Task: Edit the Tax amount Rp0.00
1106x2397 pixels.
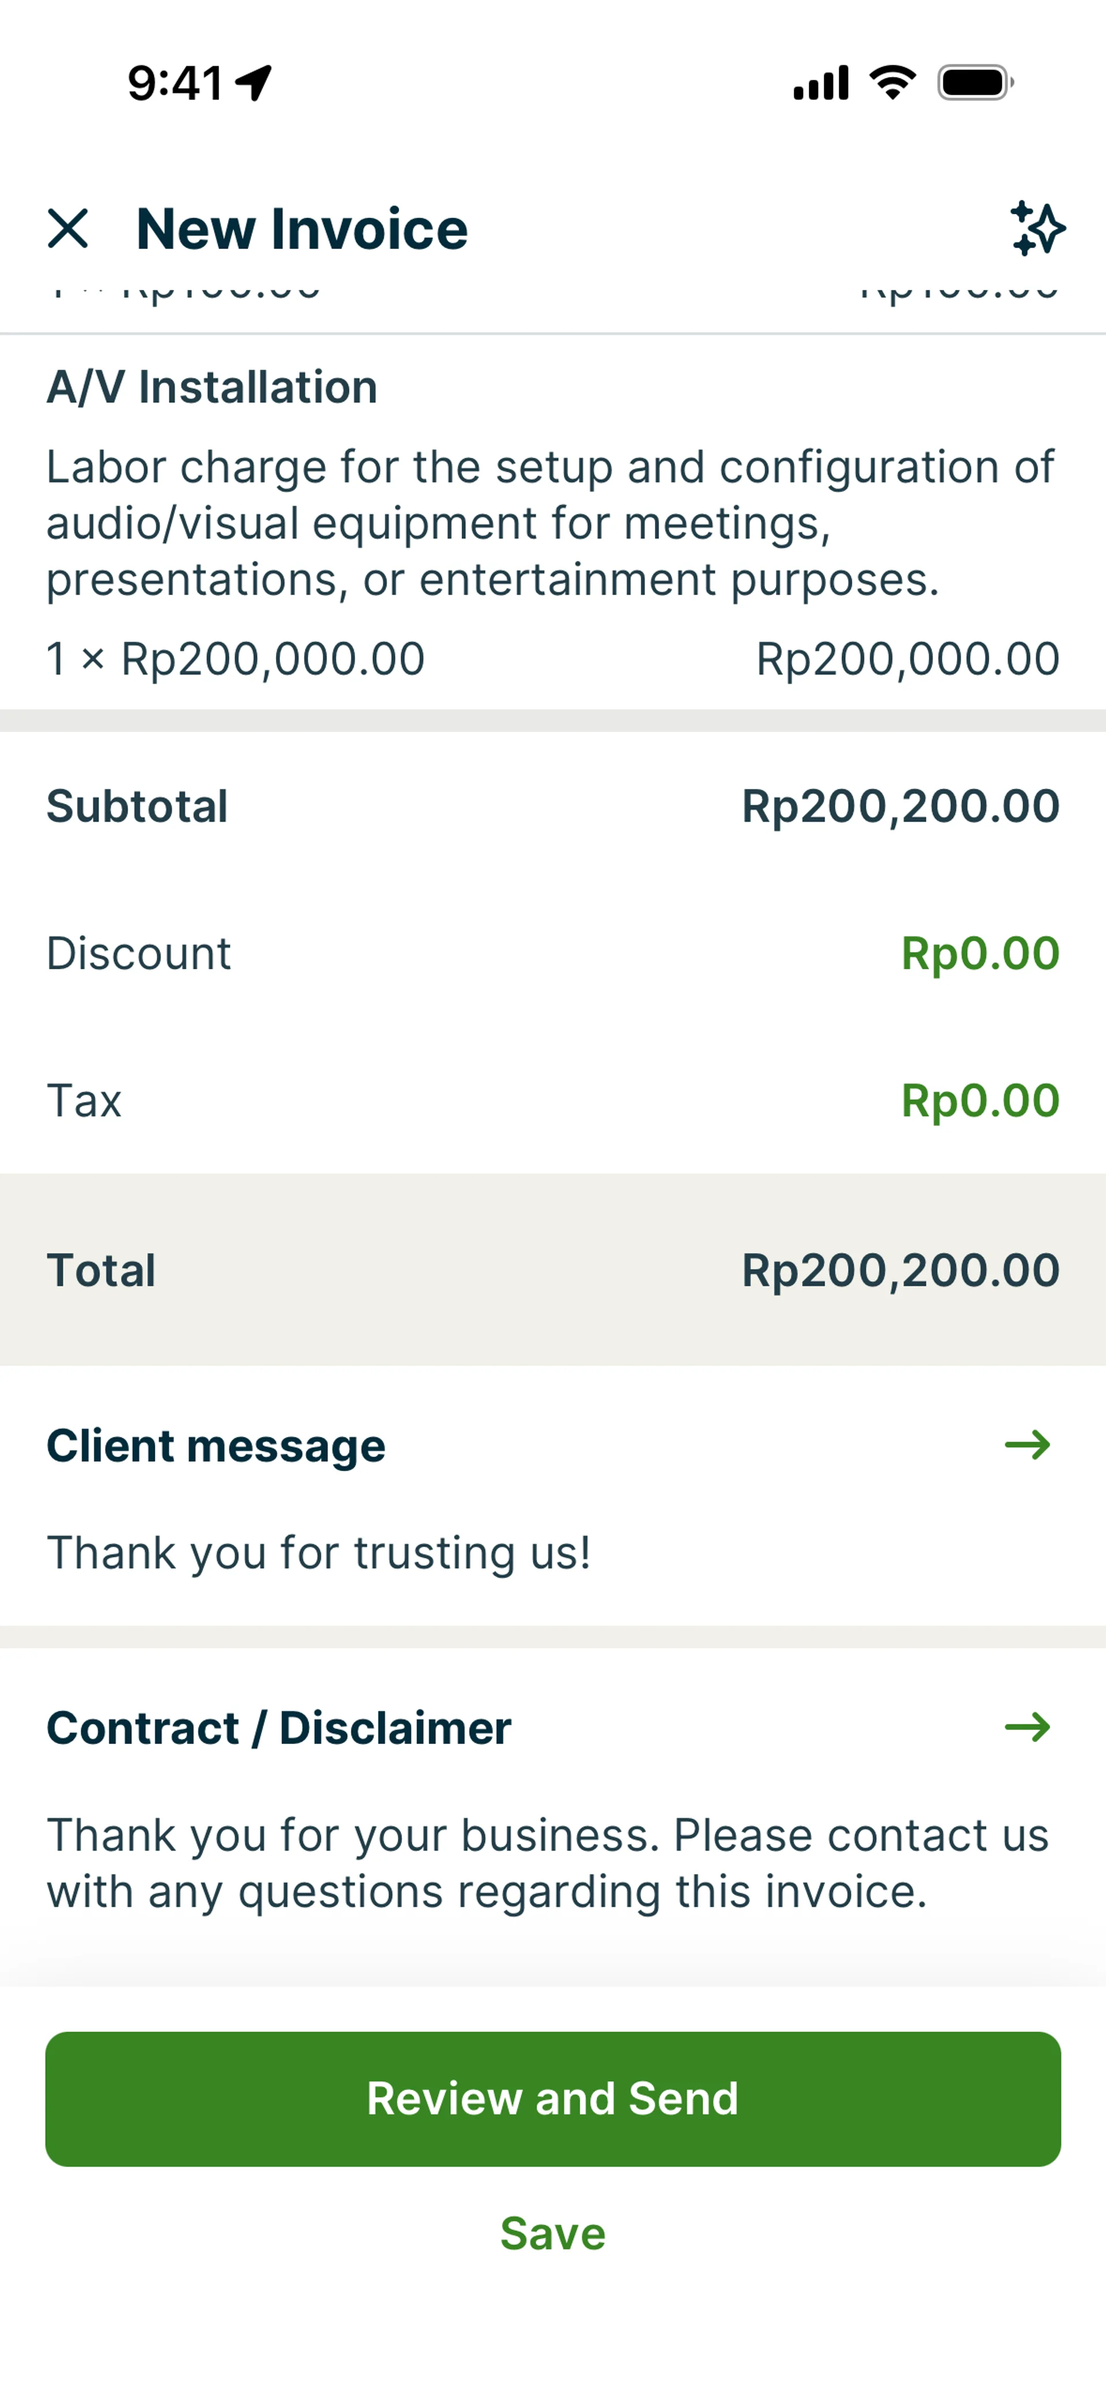Action: [x=979, y=1101]
